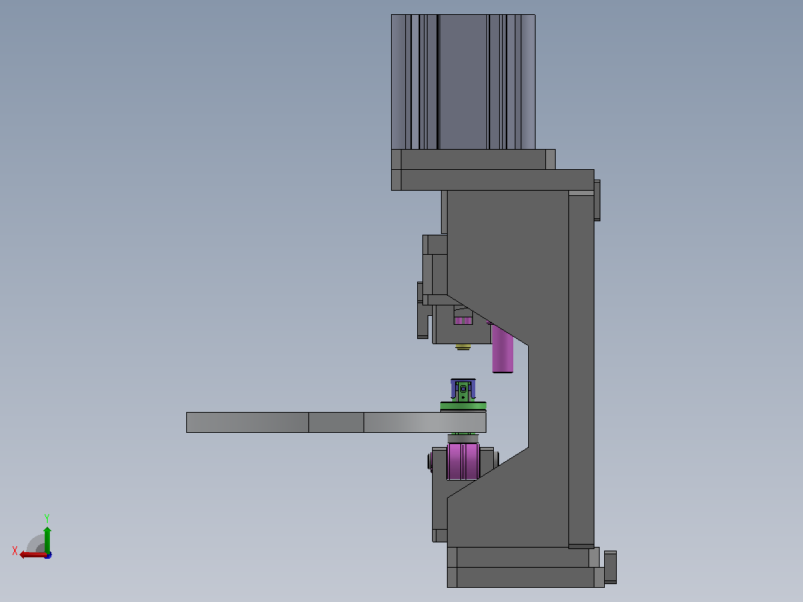Select the magenta roller block below the bar
803x602 pixels.
point(463,462)
